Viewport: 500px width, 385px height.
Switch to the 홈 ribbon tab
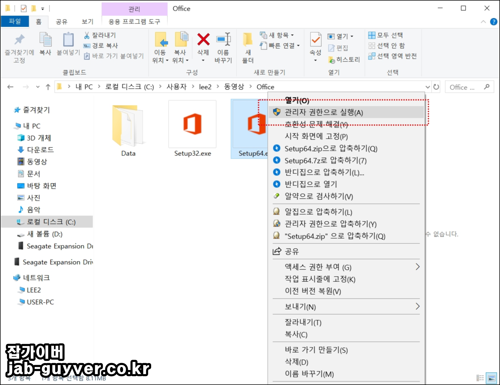point(39,22)
